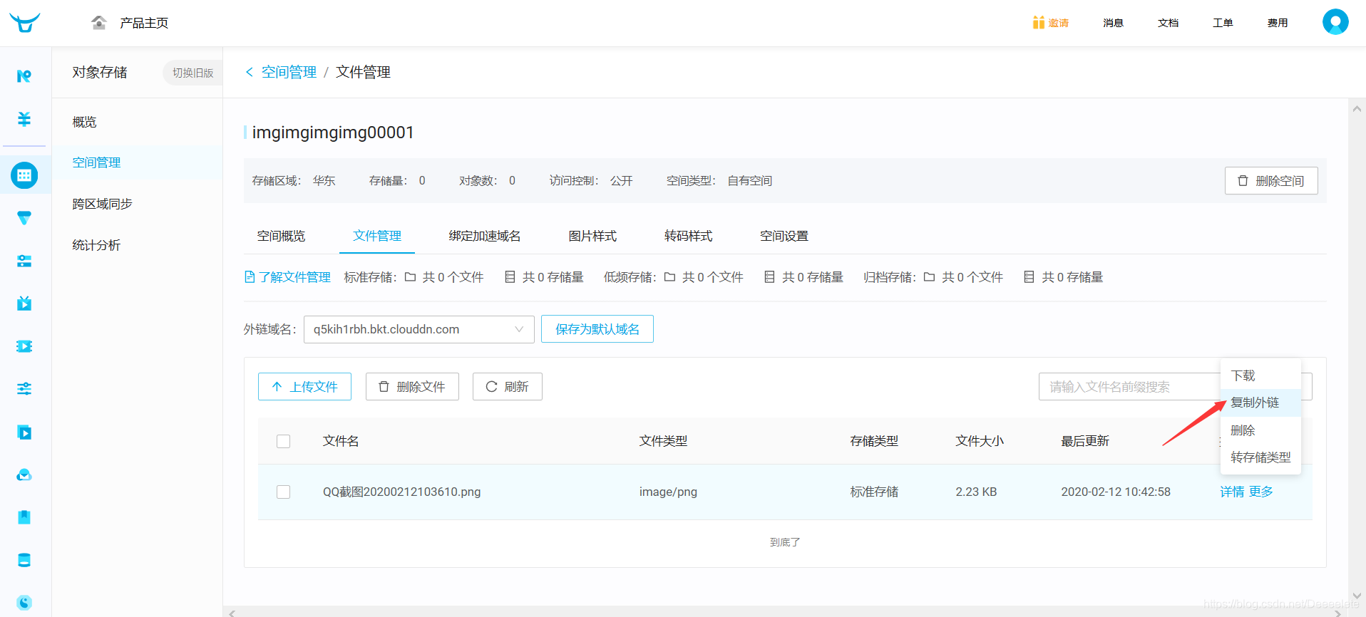Open 详情 for the PNG file
This screenshot has width=1366, height=617.
coord(1232,492)
